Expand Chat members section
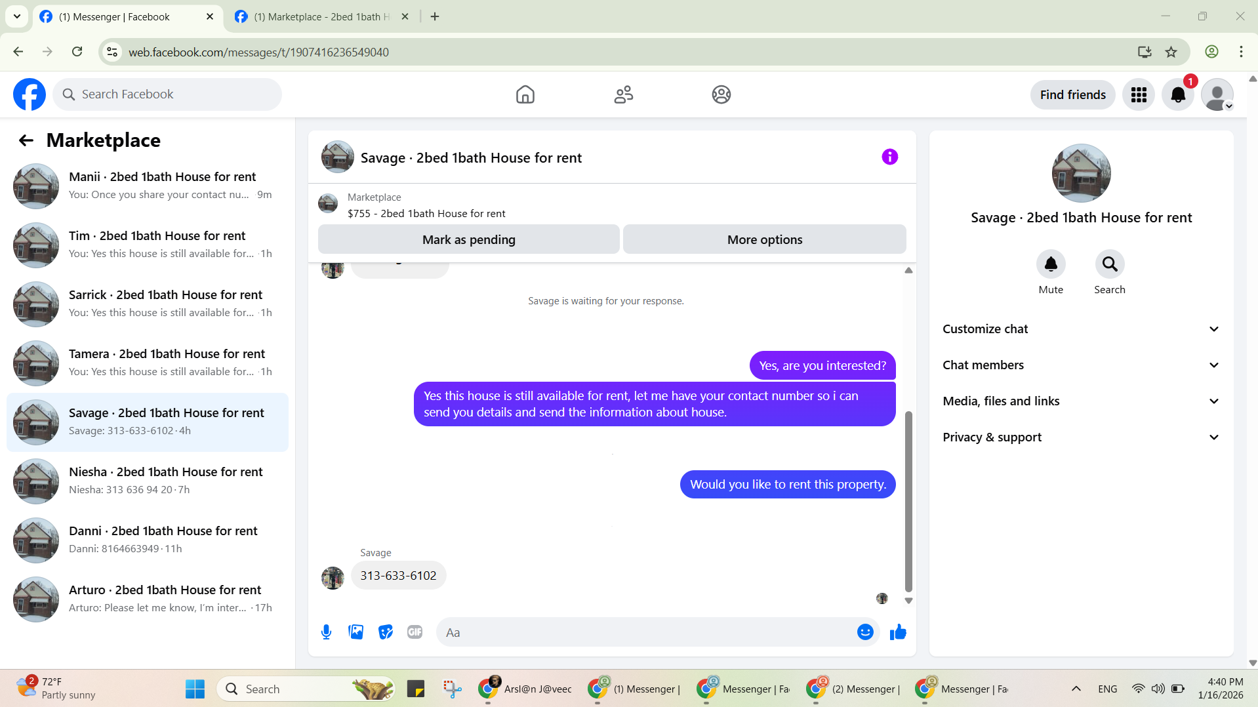Viewport: 1258px width, 707px height. point(1081,365)
